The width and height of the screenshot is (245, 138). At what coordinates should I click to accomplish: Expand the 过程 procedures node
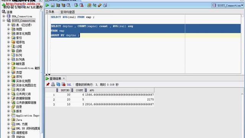pos(8,46)
